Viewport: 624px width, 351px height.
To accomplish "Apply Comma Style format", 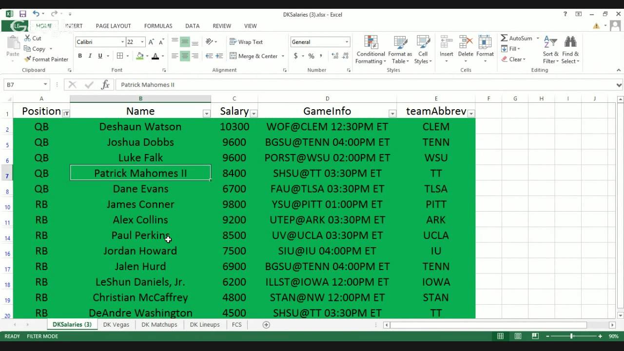I will pyautogui.click(x=320, y=56).
